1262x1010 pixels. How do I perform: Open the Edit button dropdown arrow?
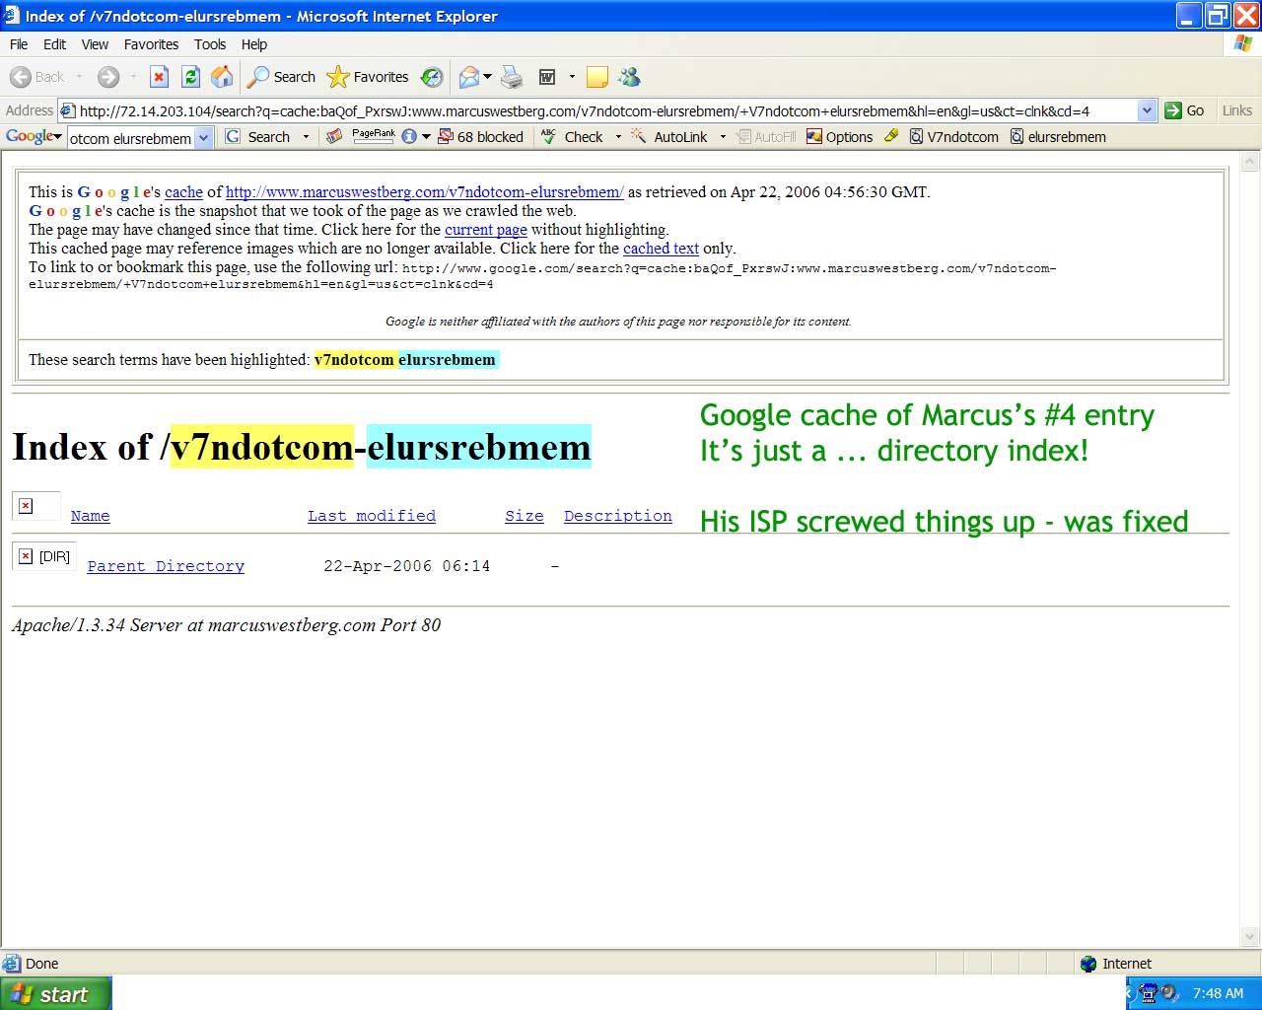(x=572, y=77)
